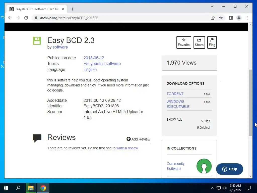Download the WINDOWS EXECUTABLE option
This screenshot has width=257, height=193.
[x=178, y=104]
